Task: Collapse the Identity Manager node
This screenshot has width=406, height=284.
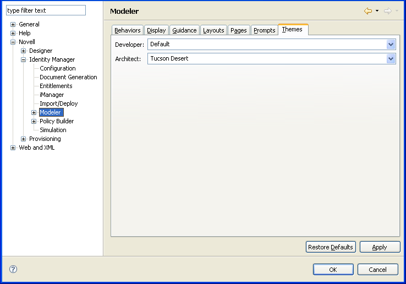Action: (23, 59)
